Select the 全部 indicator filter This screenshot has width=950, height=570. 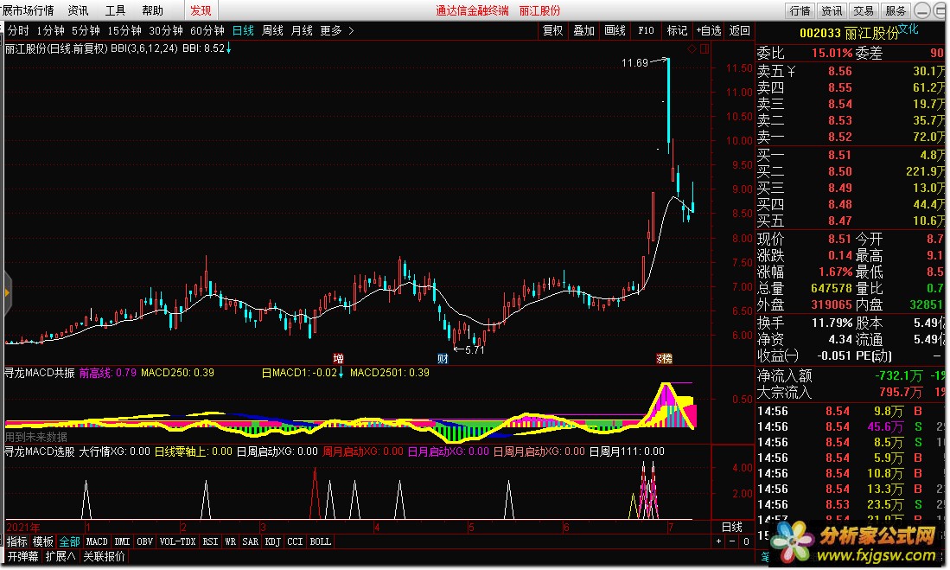69,541
